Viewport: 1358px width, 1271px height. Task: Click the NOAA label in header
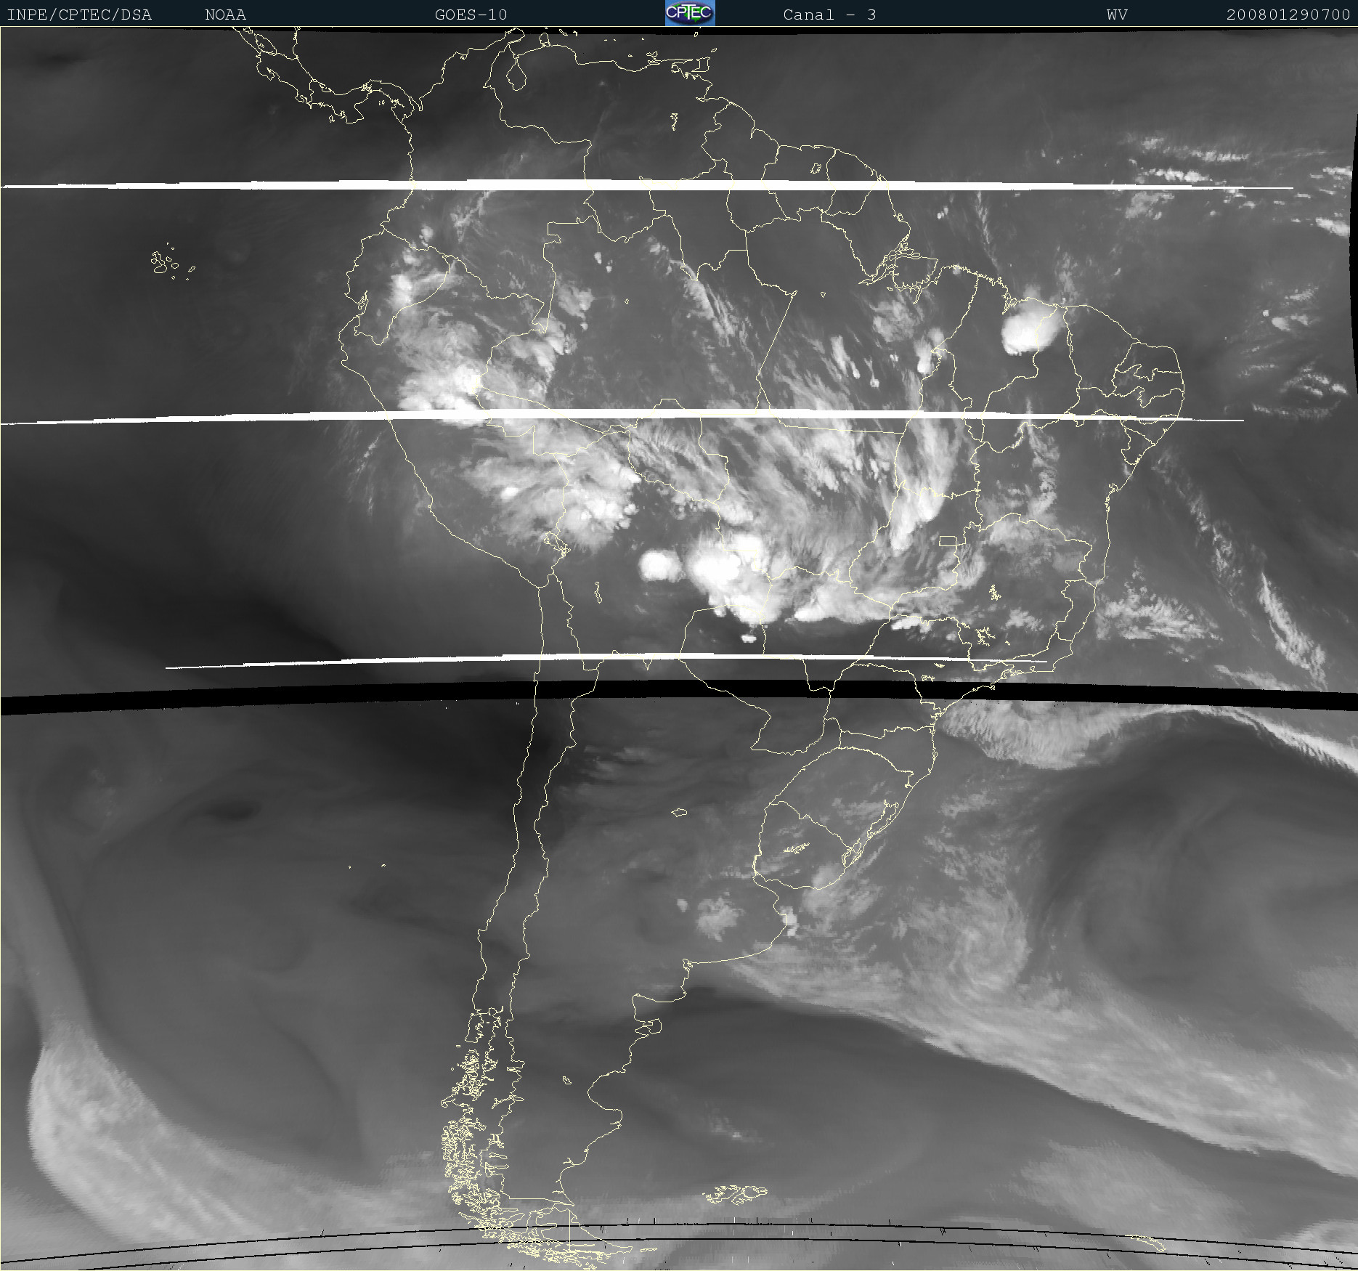[226, 15]
